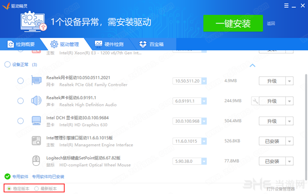Click Intel DCH 显卡驱动30.0.100.9684 title
This screenshot has height=194, width=308.
coord(78,118)
